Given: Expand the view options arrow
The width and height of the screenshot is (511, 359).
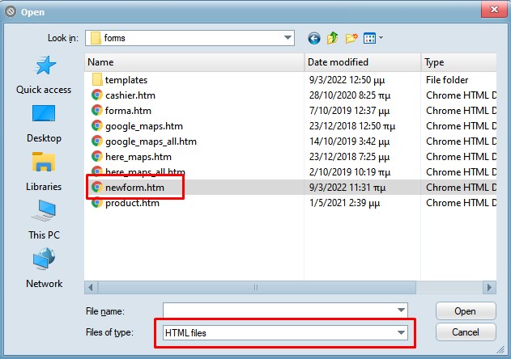Looking at the screenshot, I should (x=381, y=38).
